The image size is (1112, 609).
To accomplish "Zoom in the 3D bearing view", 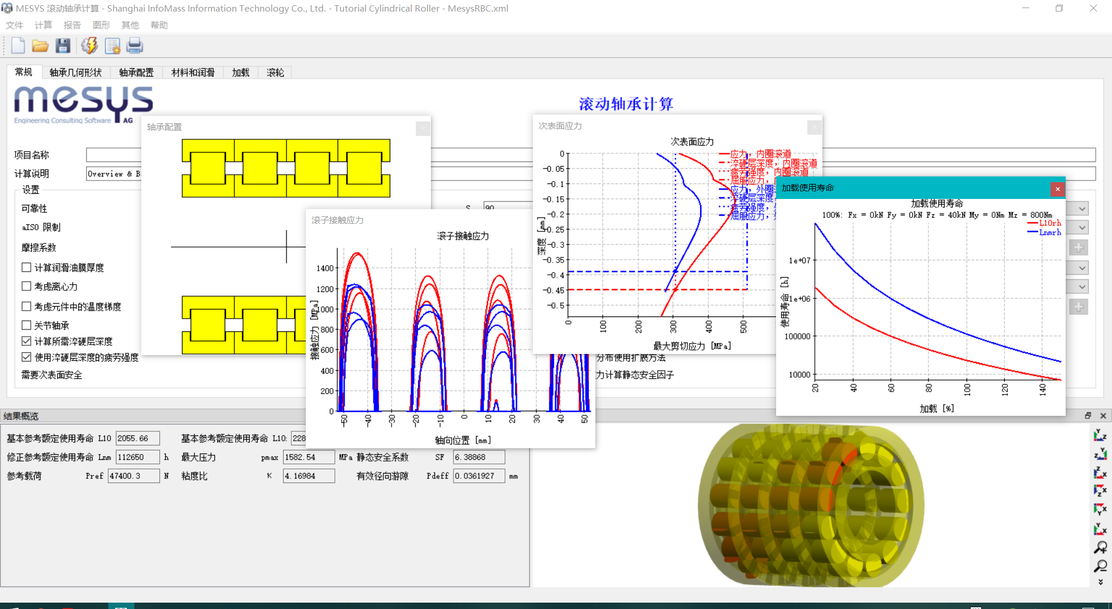I will (1100, 547).
